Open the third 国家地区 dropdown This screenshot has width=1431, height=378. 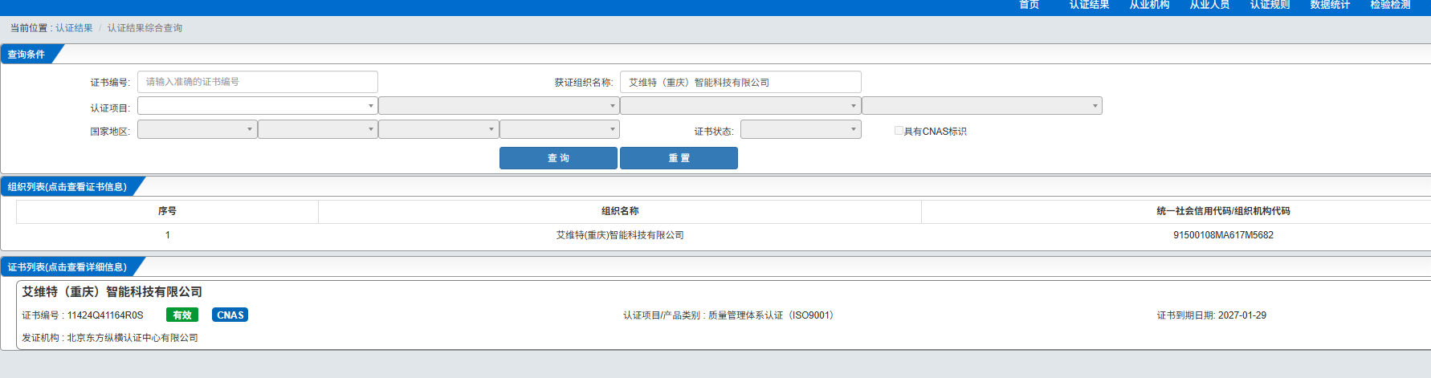pos(438,129)
